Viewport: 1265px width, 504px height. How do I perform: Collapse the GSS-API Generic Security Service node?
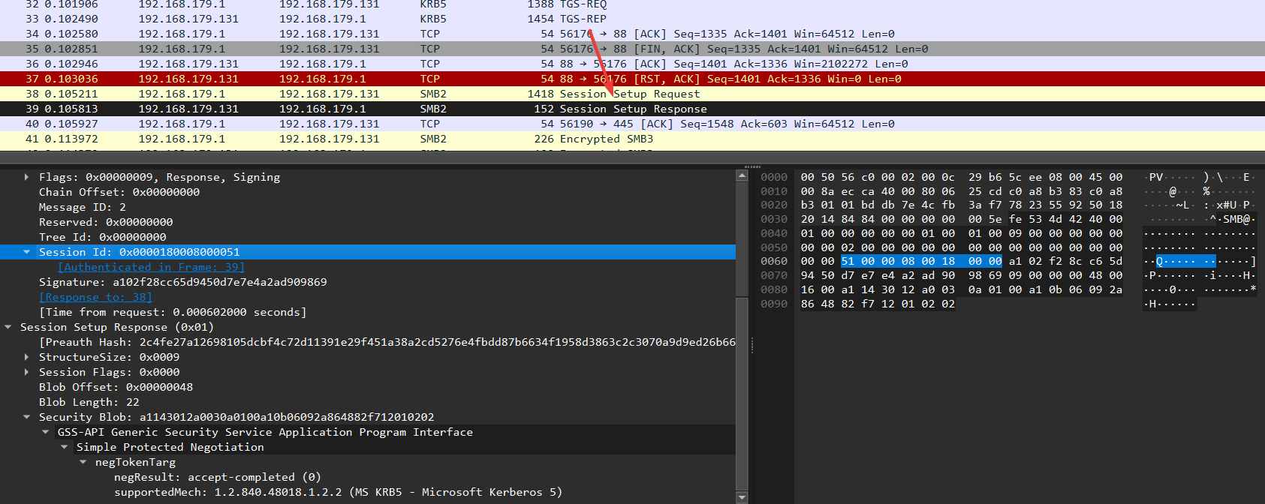click(x=45, y=432)
